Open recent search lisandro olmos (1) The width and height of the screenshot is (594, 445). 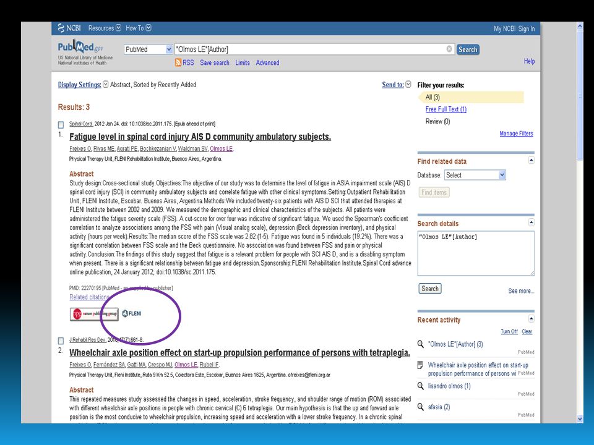point(449,386)
